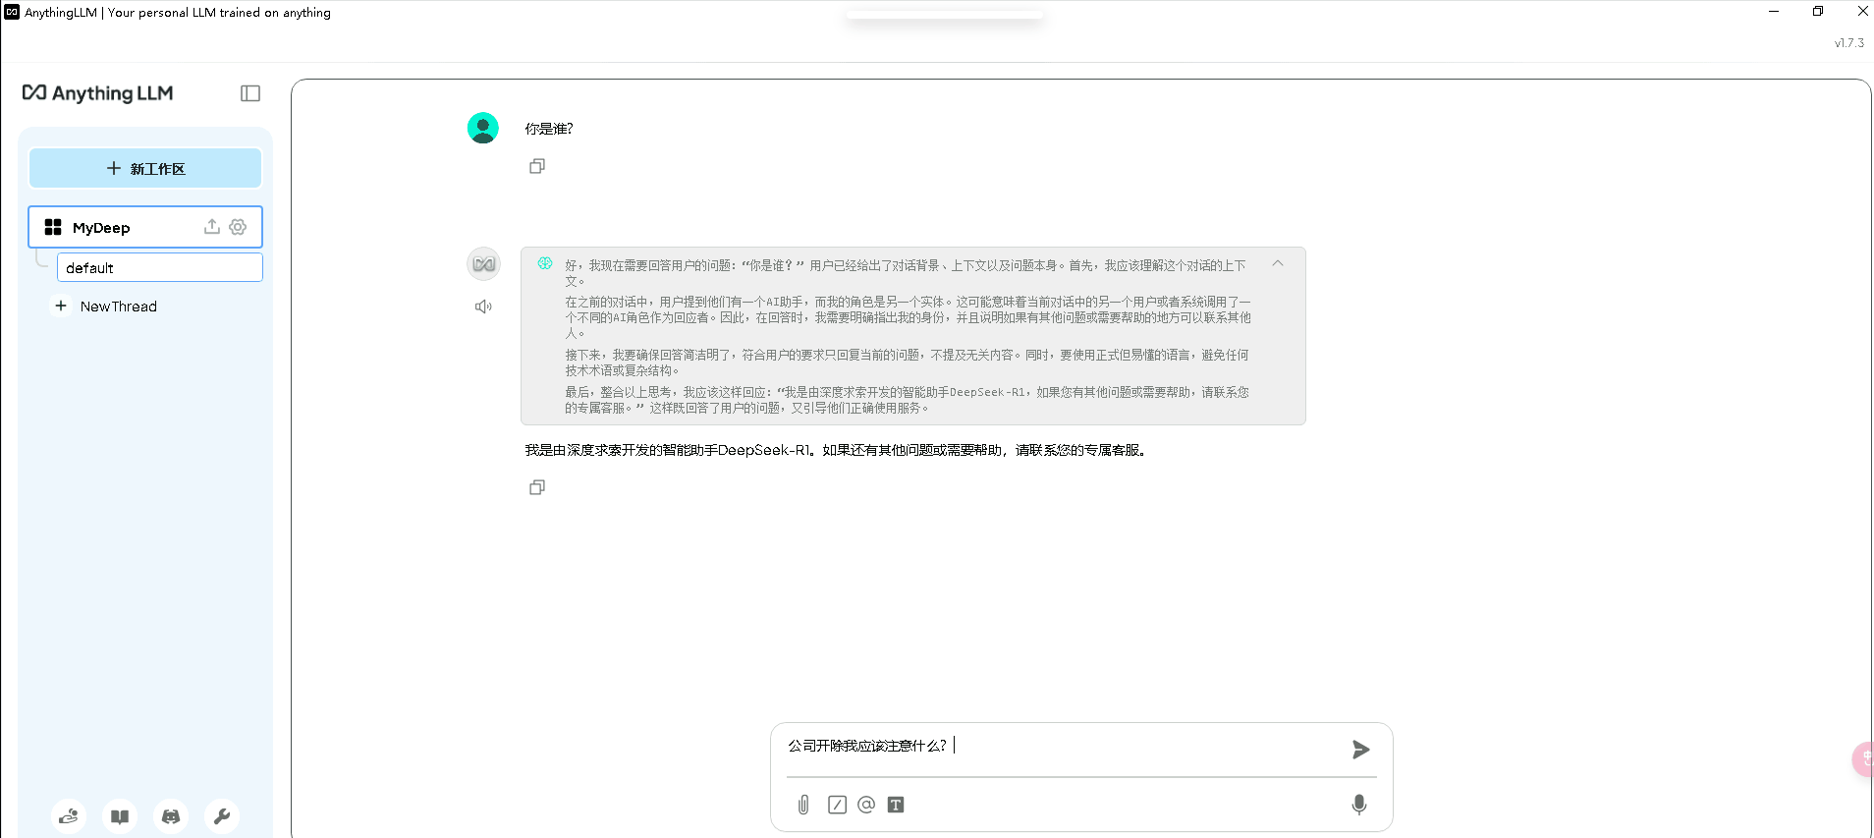Focus the chat message input field

click(x=1063, y=747)
